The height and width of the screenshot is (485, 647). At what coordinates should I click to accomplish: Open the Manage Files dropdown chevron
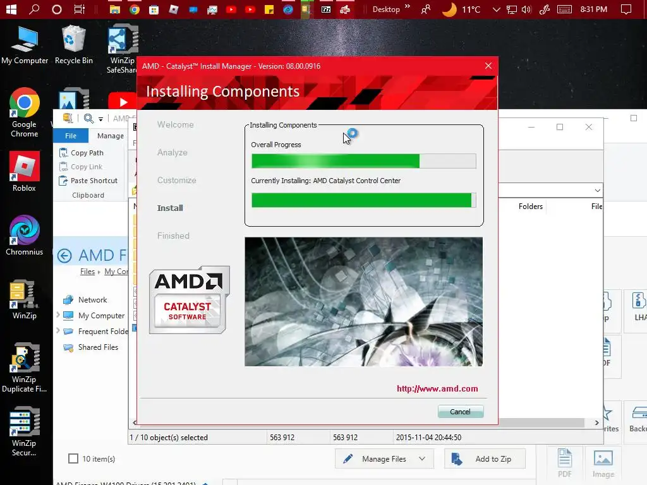(x=422, y=458)
